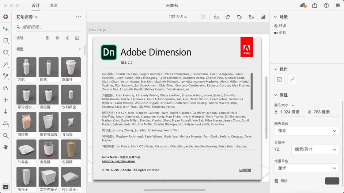
Task: Select the Sampler eyedropper tool
Action: pyautogui.click(x=6, y=76)
